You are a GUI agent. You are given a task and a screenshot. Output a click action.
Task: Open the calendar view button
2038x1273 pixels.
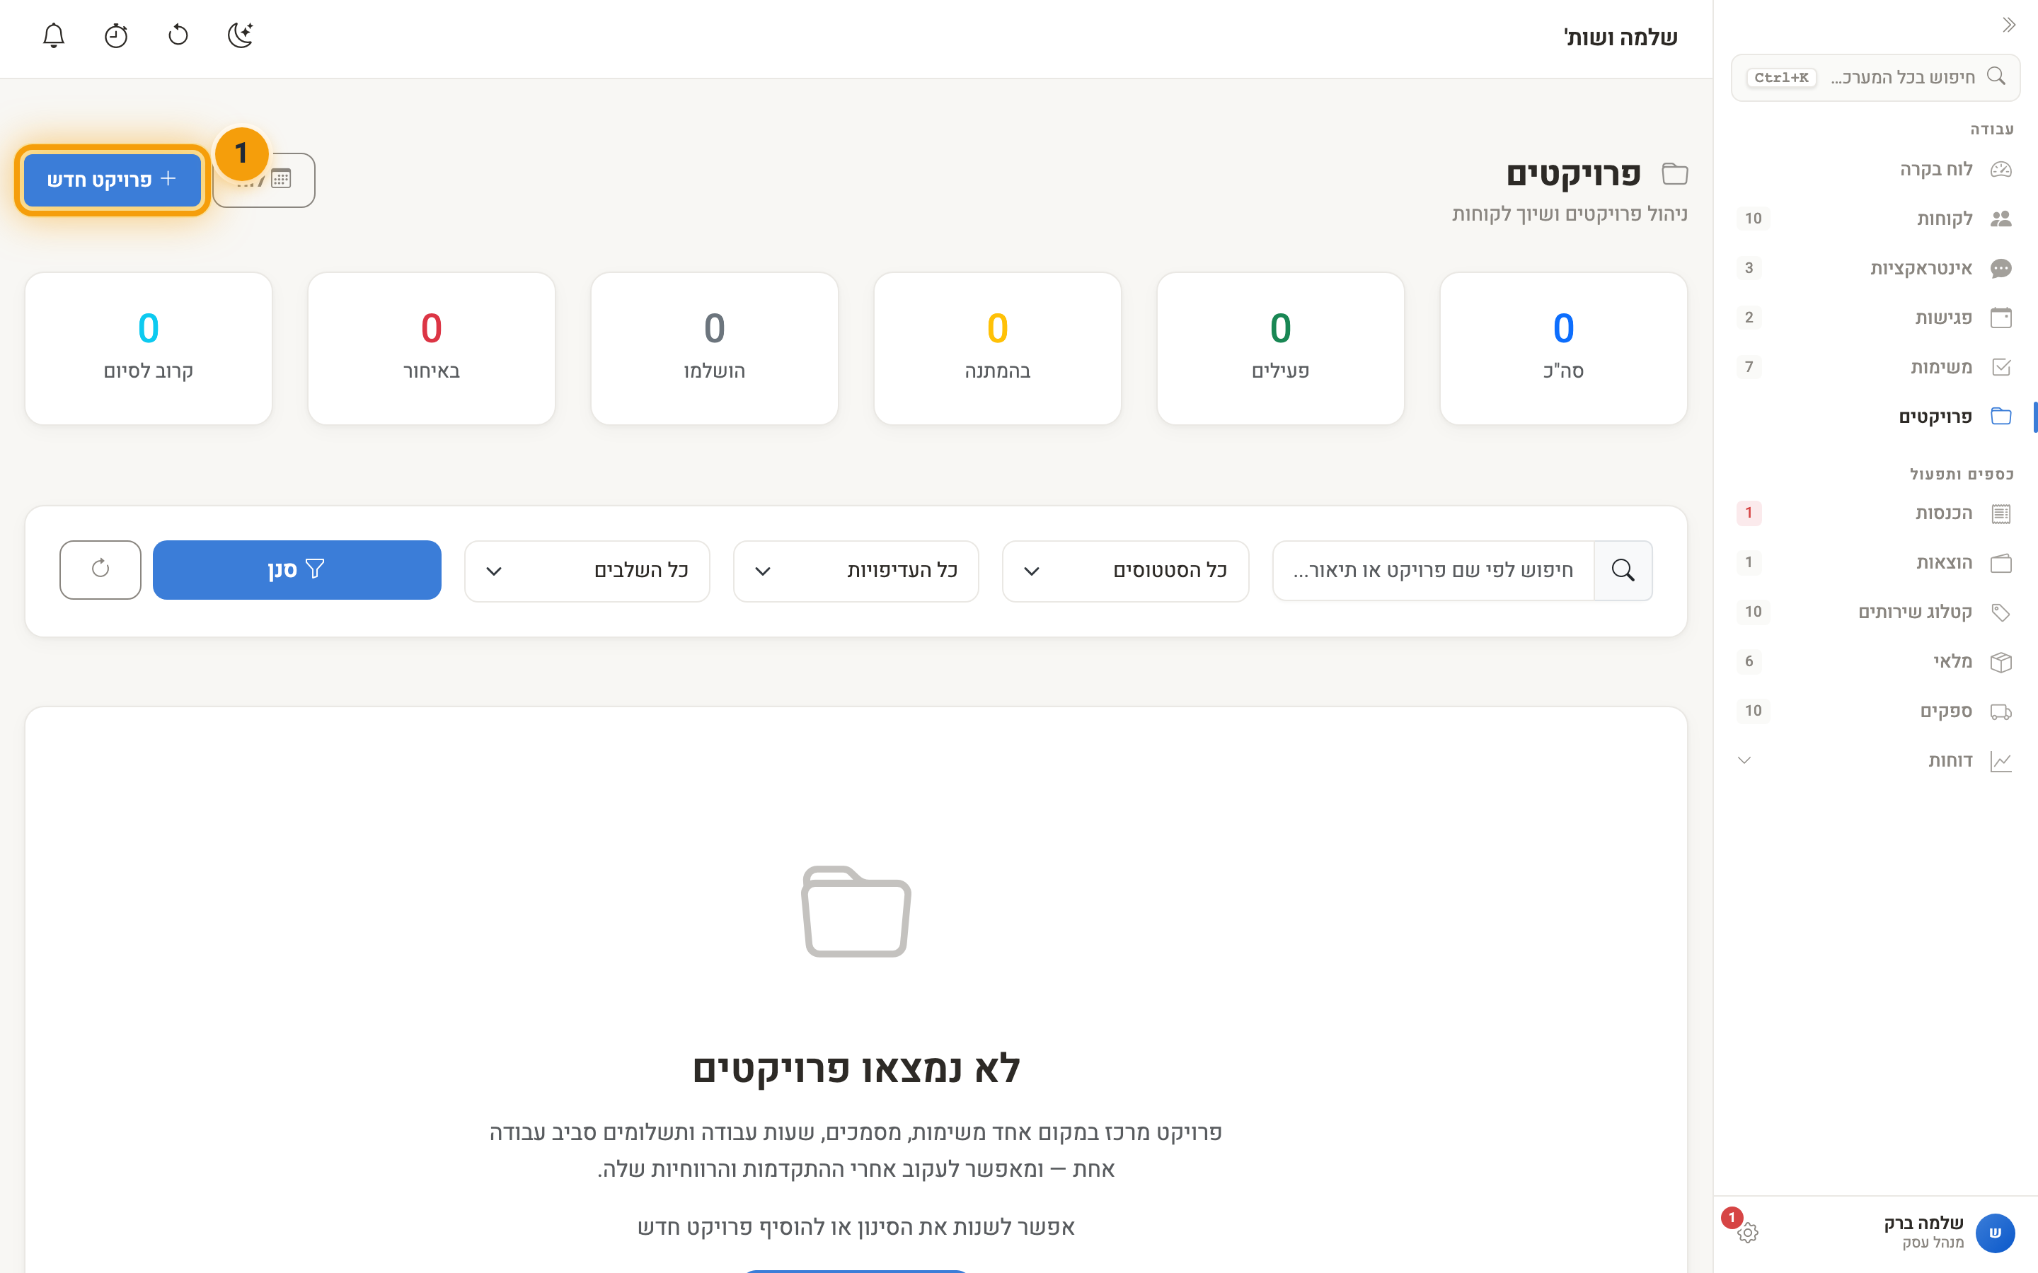pos(265,180)
